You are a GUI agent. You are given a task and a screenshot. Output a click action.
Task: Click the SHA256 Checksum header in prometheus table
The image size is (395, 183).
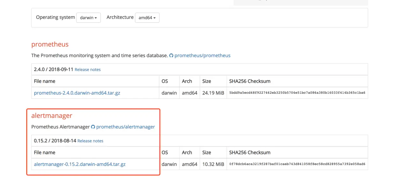coord(250,81)
